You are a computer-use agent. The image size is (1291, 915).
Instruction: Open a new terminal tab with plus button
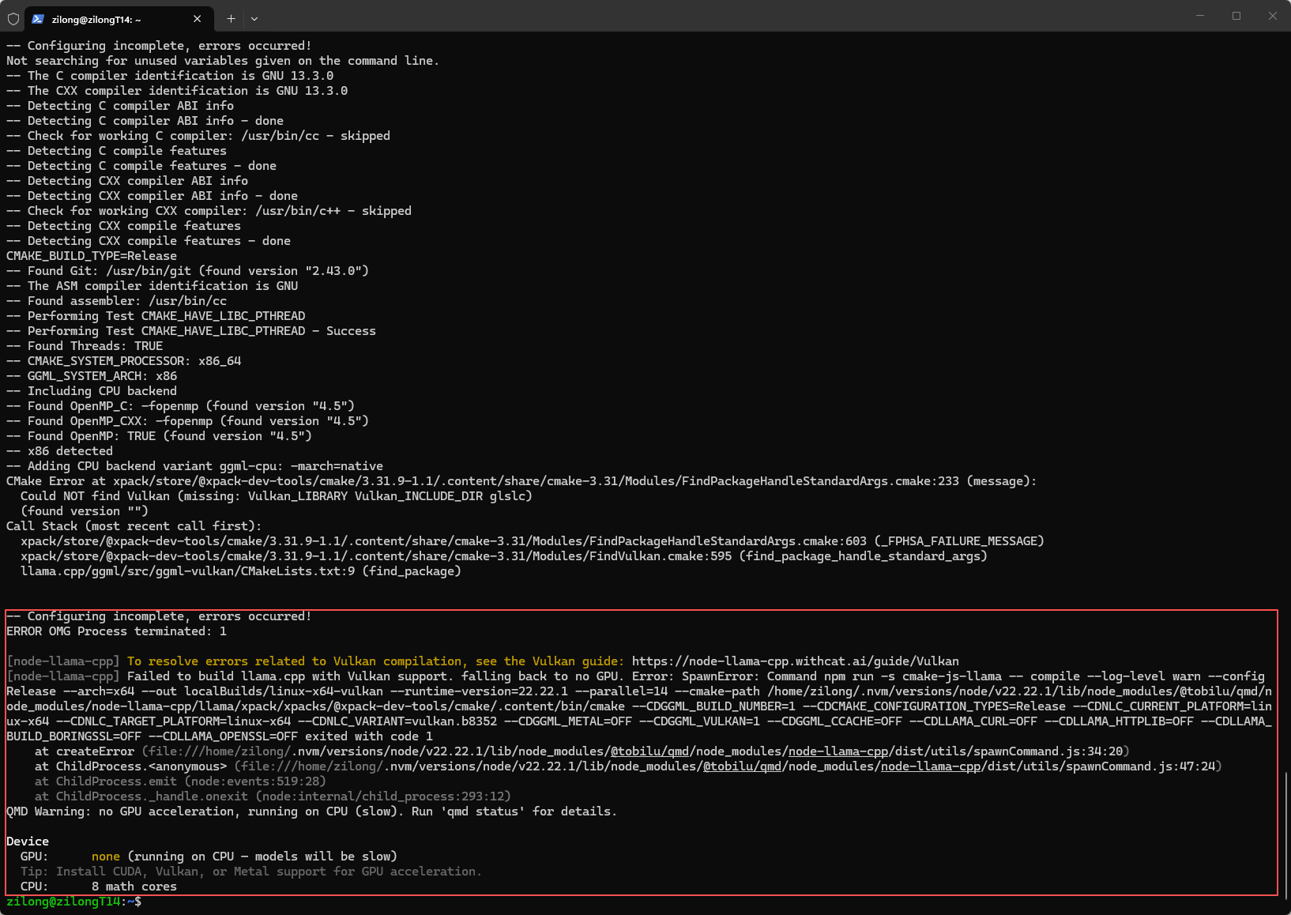[231, 18]
